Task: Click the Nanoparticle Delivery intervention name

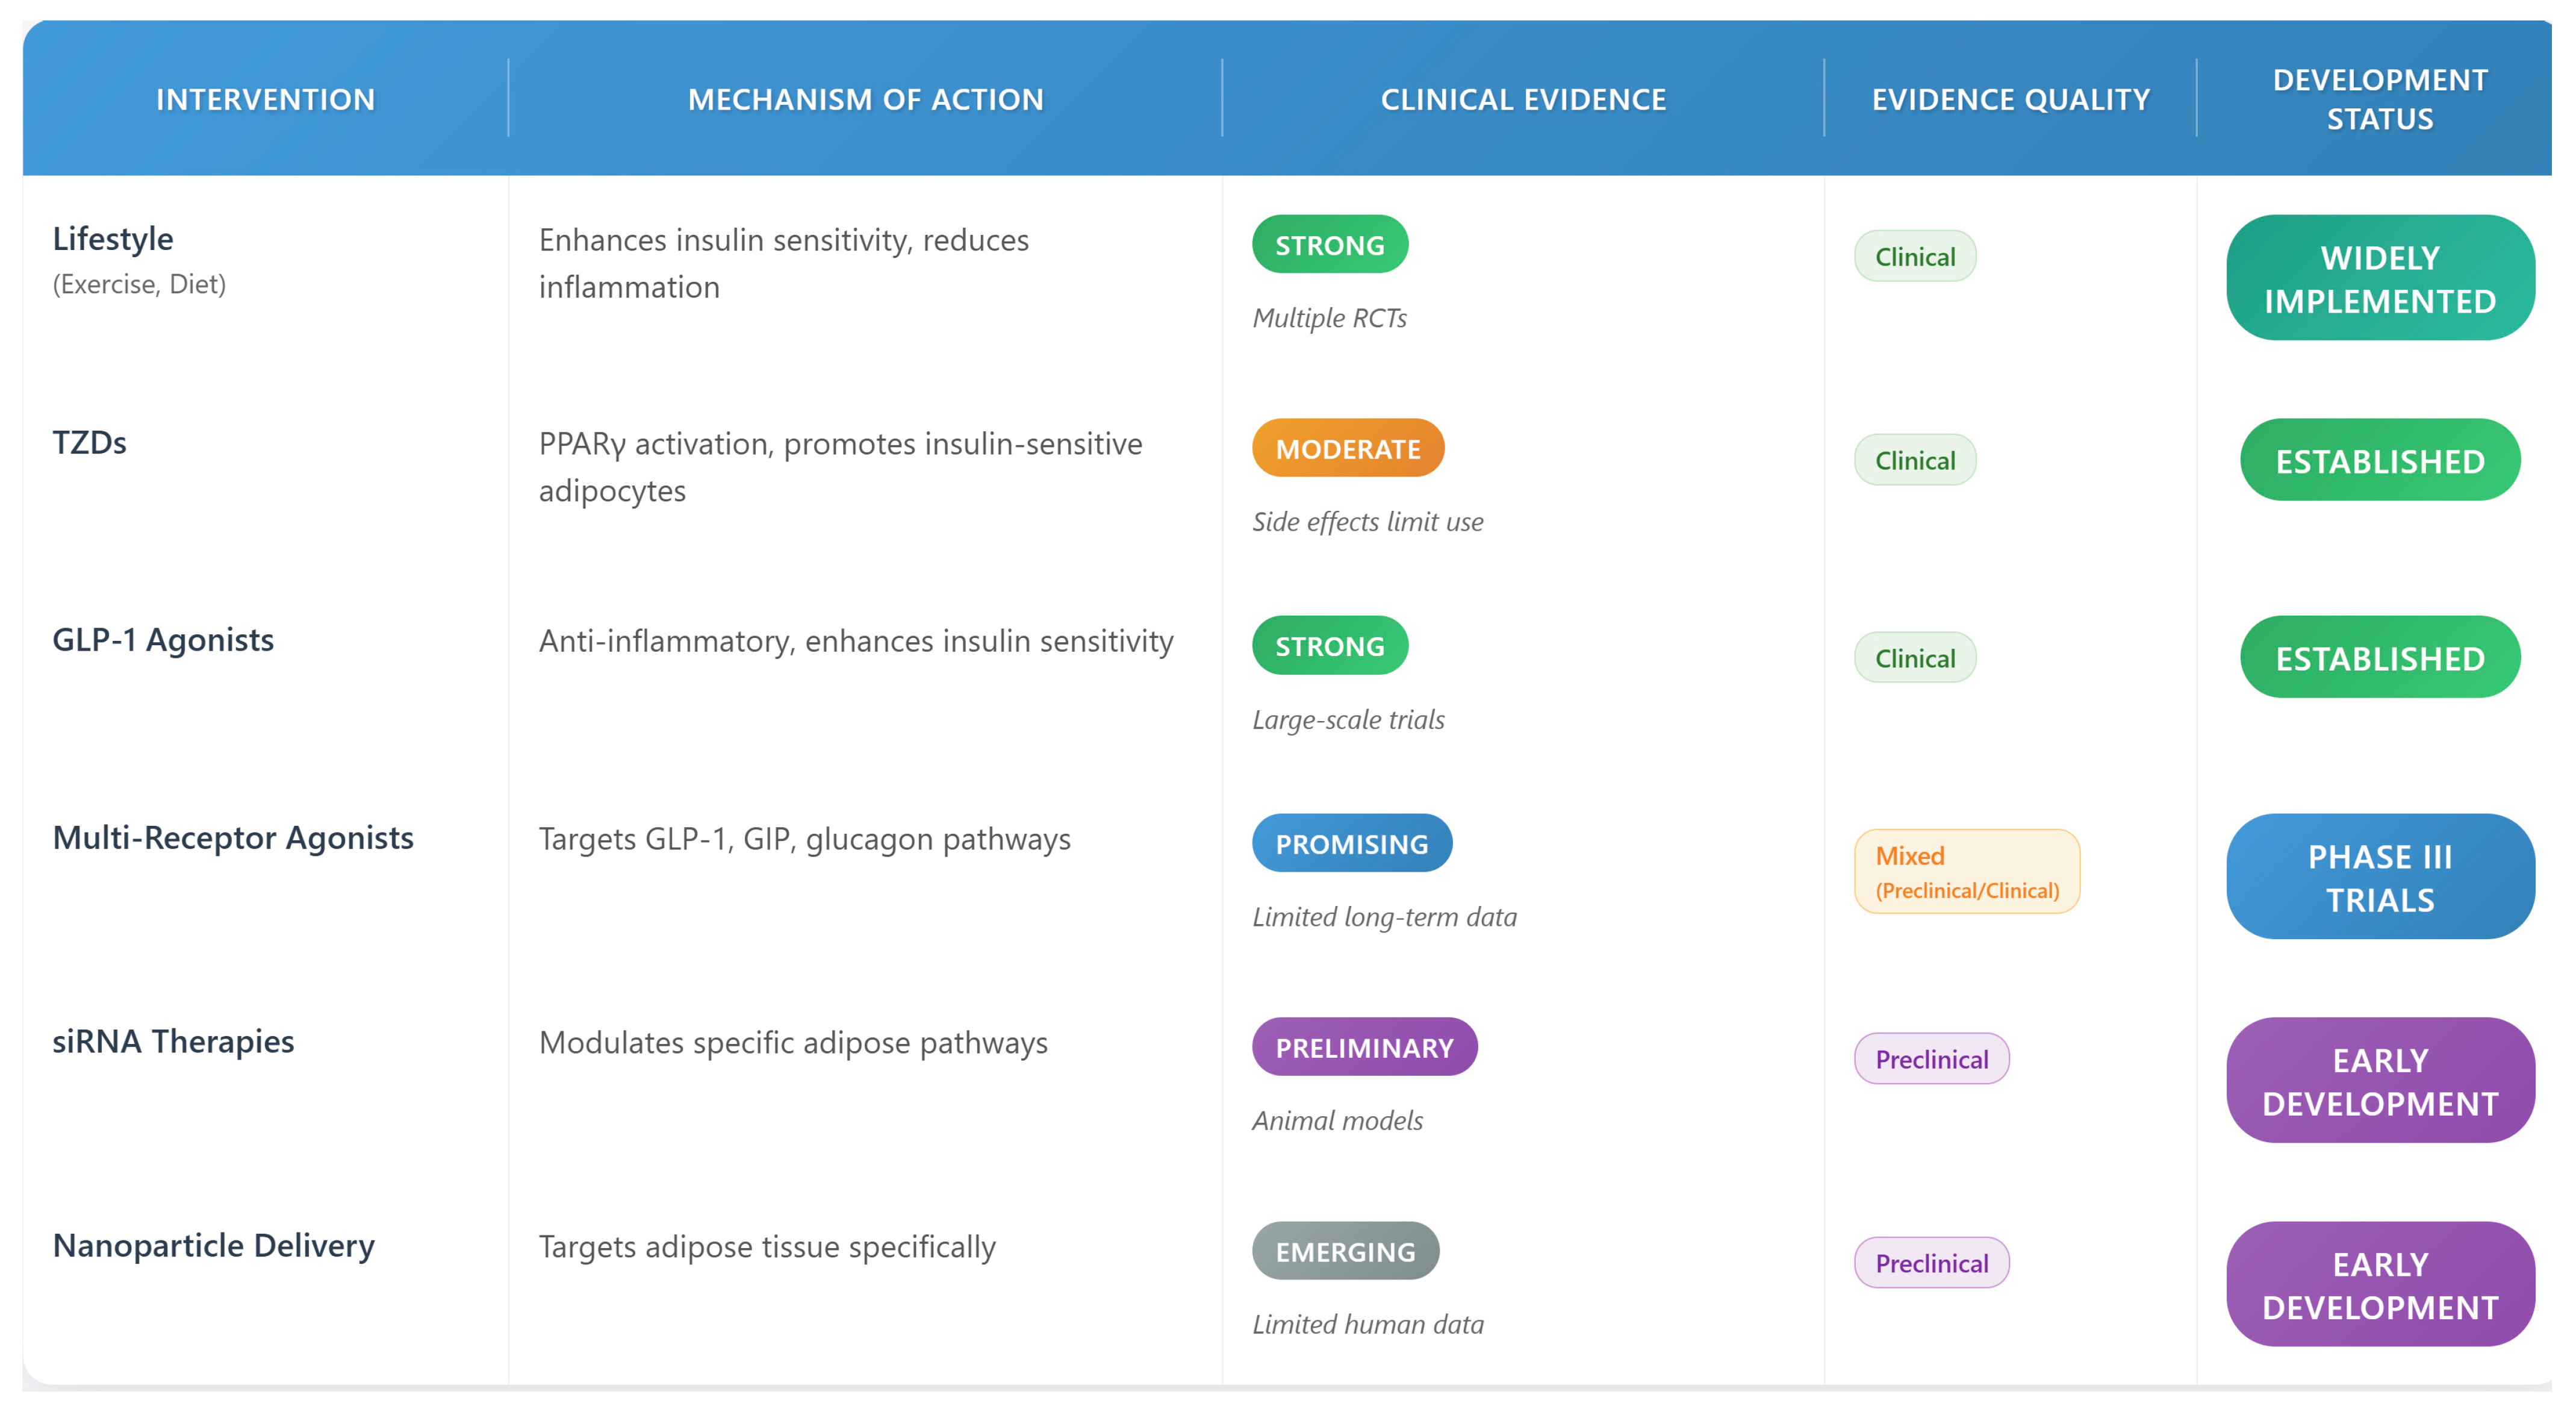Action: (213, 1245)
